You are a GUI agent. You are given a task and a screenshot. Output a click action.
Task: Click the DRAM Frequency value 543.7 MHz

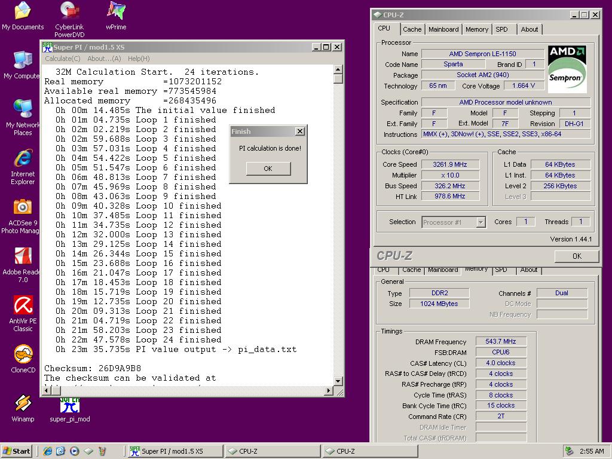pos(501,341)
